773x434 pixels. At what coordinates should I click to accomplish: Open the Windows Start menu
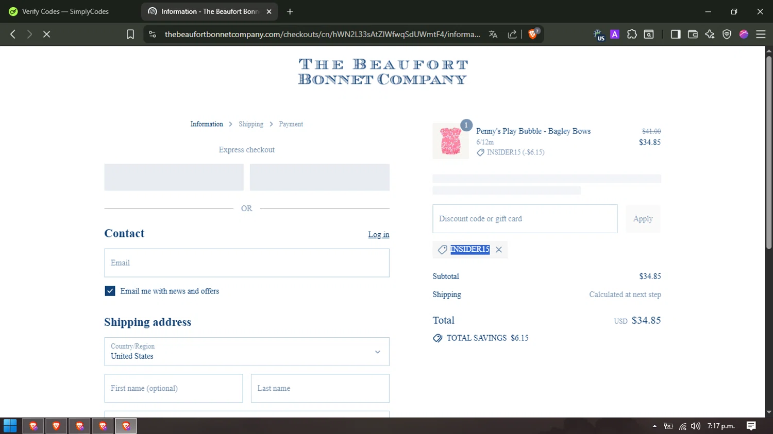tap(10, 426)
